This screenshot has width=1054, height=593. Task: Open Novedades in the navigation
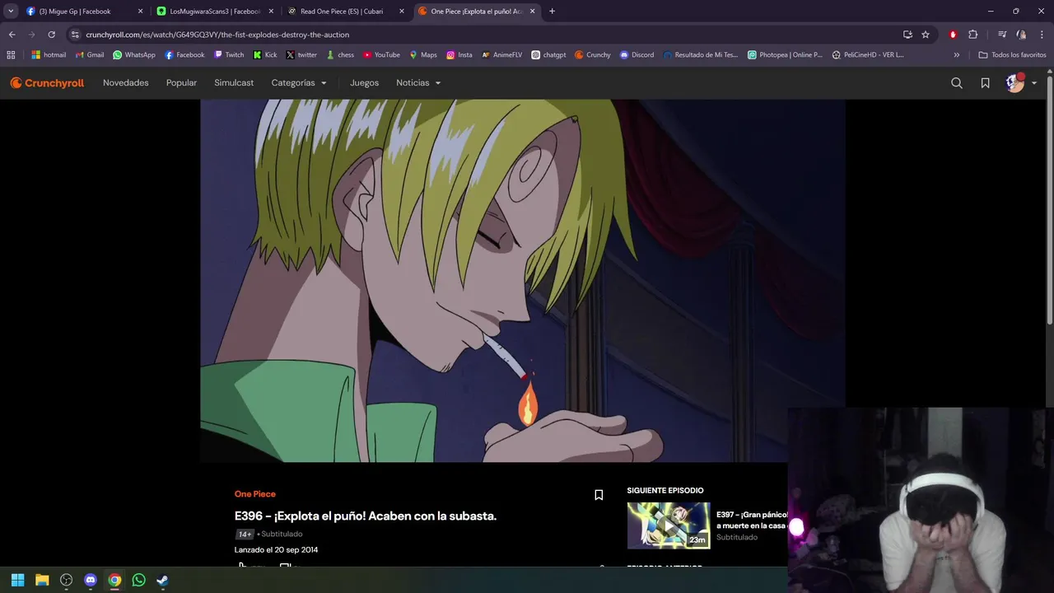(x=126, y=83)
